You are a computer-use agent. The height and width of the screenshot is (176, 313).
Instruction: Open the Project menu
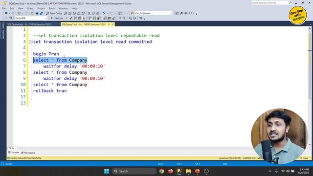click(41, 8)
